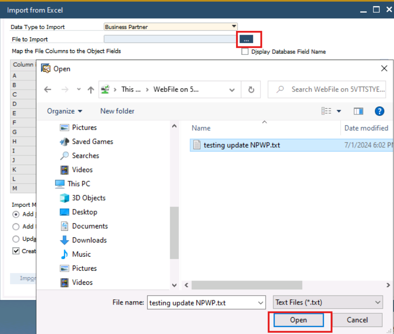Viewport: 394px width, 334px height.
Task: Click the file browse ellipsis button
Action: click(246, 39)
